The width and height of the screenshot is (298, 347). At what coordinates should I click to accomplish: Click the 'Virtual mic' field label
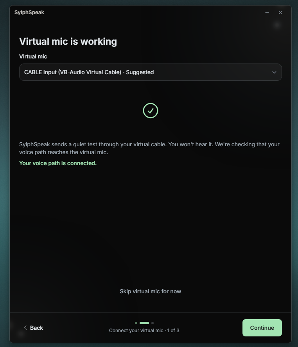tap(33, 56)
